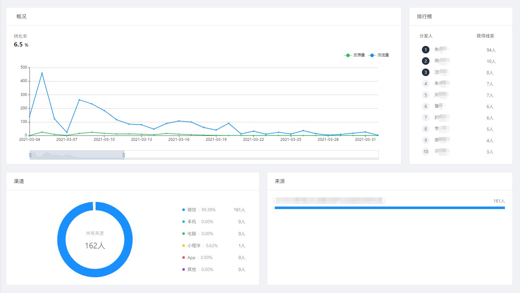This screenshot has width=520, height=293.
Task: Toggle the 微信 channel legend item
Action: pyautogui.click(x=191, y=210)
